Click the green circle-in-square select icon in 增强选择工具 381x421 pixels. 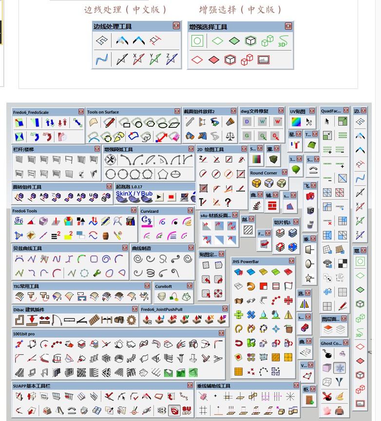pyautogui.click(x=197, y=41)
